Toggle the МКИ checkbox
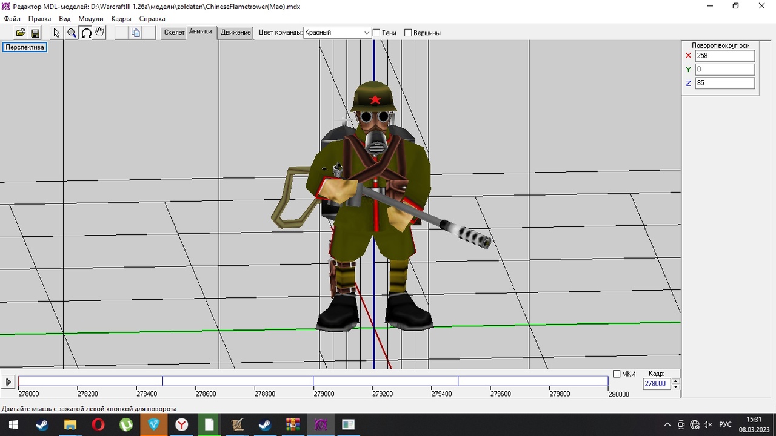This screenshot has width=776, height=436. tap(617, 374)
